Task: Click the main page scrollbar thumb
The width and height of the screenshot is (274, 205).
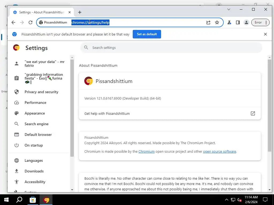Action: pos(269,105)
